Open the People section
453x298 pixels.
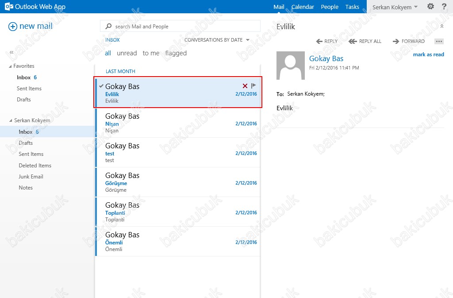click(x=330, y=7)
